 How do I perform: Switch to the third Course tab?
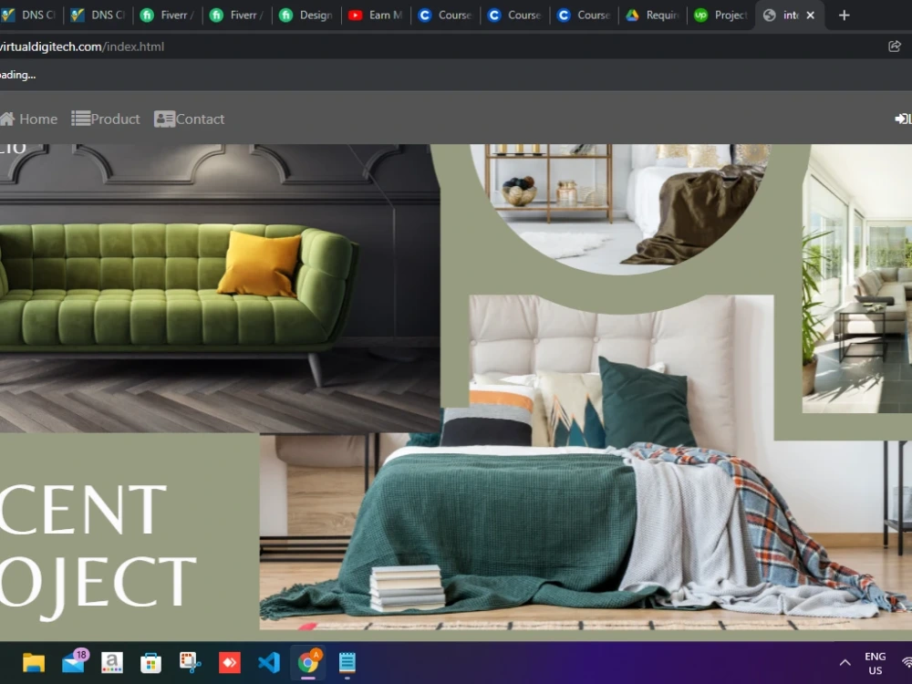[585, 16]
